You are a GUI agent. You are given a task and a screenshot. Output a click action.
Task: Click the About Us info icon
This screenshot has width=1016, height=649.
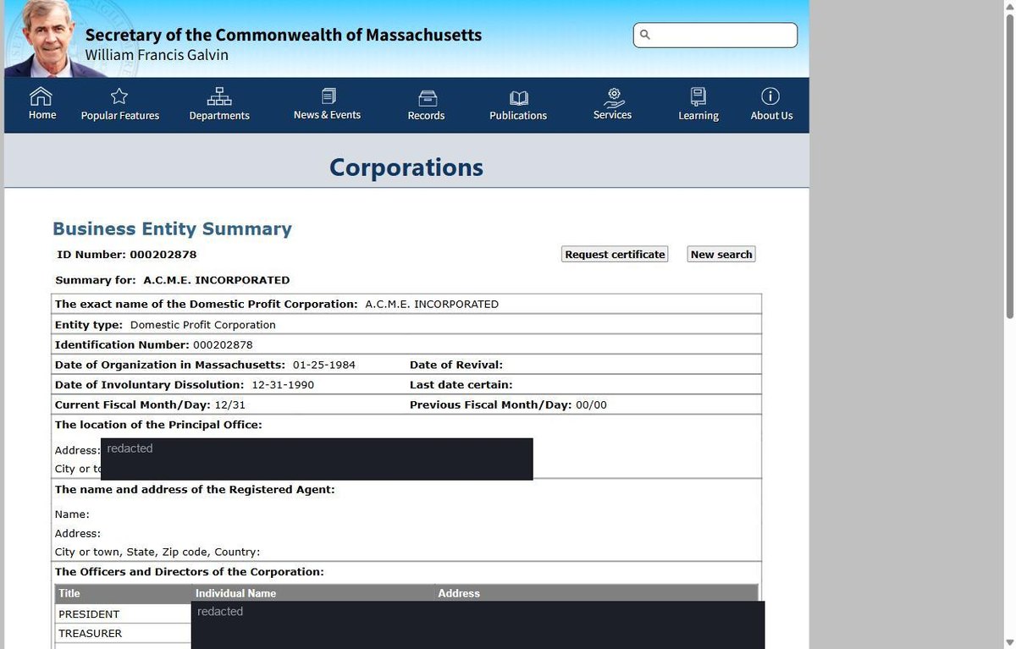tap(770, 96)
